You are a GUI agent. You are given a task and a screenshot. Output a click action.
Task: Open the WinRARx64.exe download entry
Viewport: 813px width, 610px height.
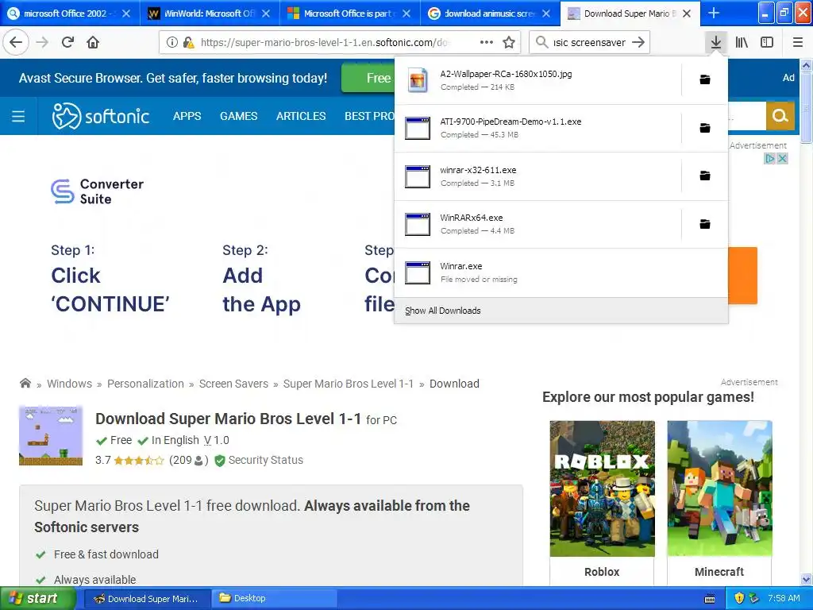538,224
